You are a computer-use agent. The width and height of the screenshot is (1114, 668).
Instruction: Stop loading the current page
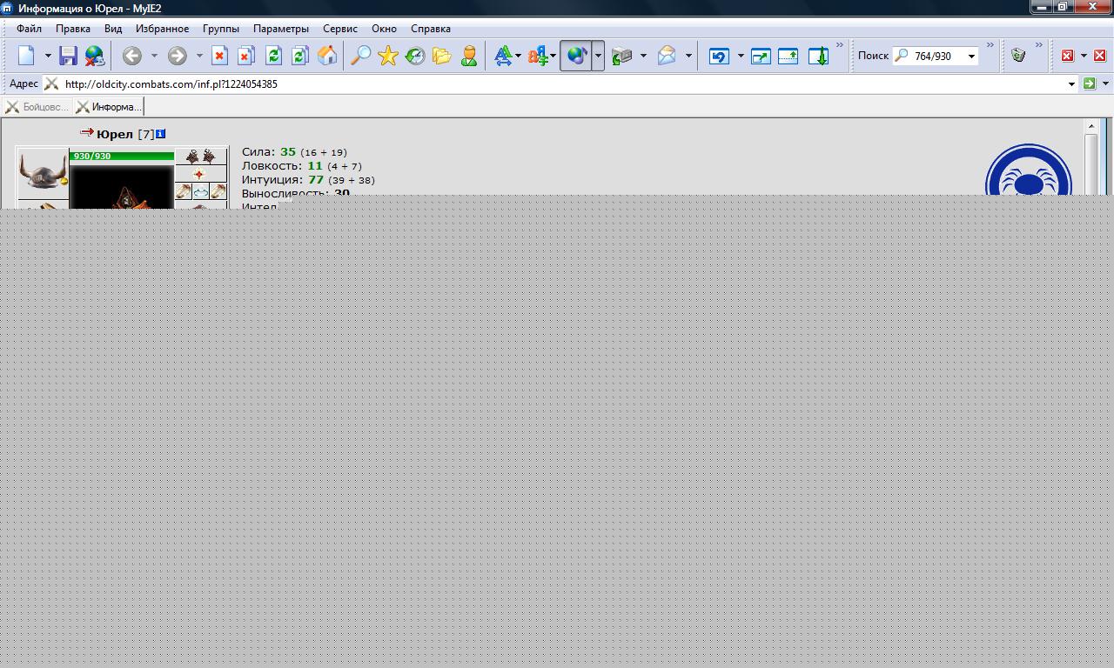pos(219,56)
